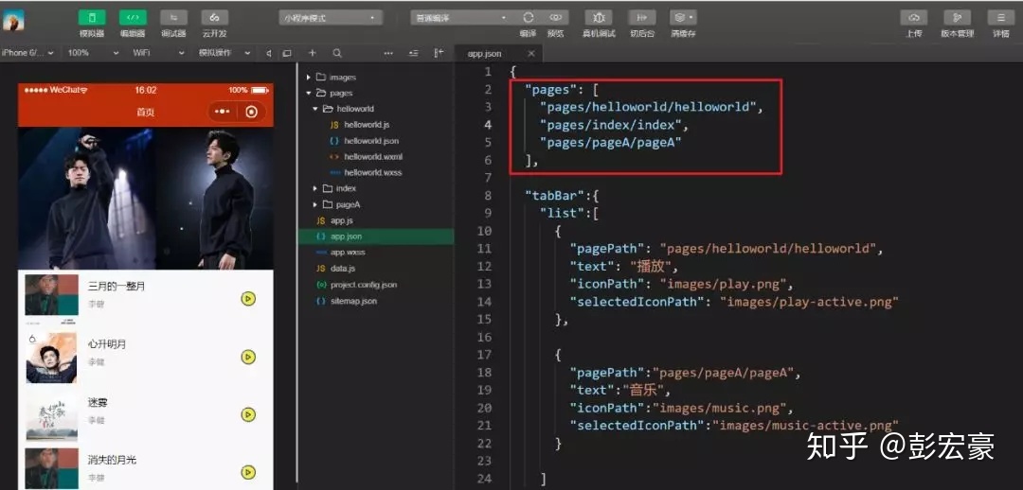Click the search icon above file tree

click(x=336, y=53)
